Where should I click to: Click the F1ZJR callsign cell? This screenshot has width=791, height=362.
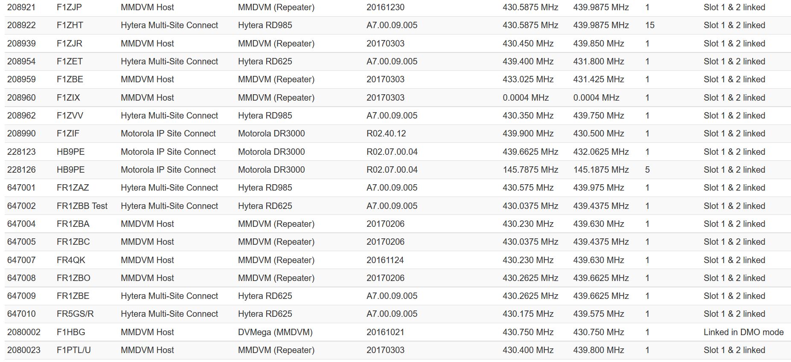(69, 43)
